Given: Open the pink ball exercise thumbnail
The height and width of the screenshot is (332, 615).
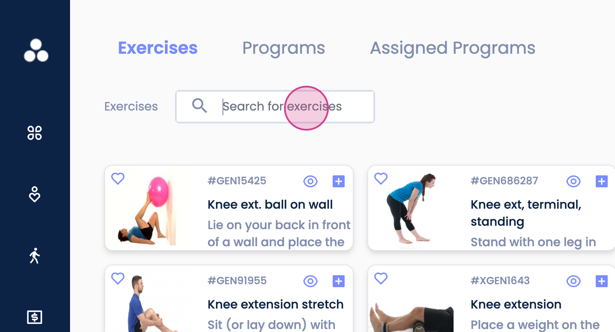Looking at the screenshot, I should click(x=148, y=208).
